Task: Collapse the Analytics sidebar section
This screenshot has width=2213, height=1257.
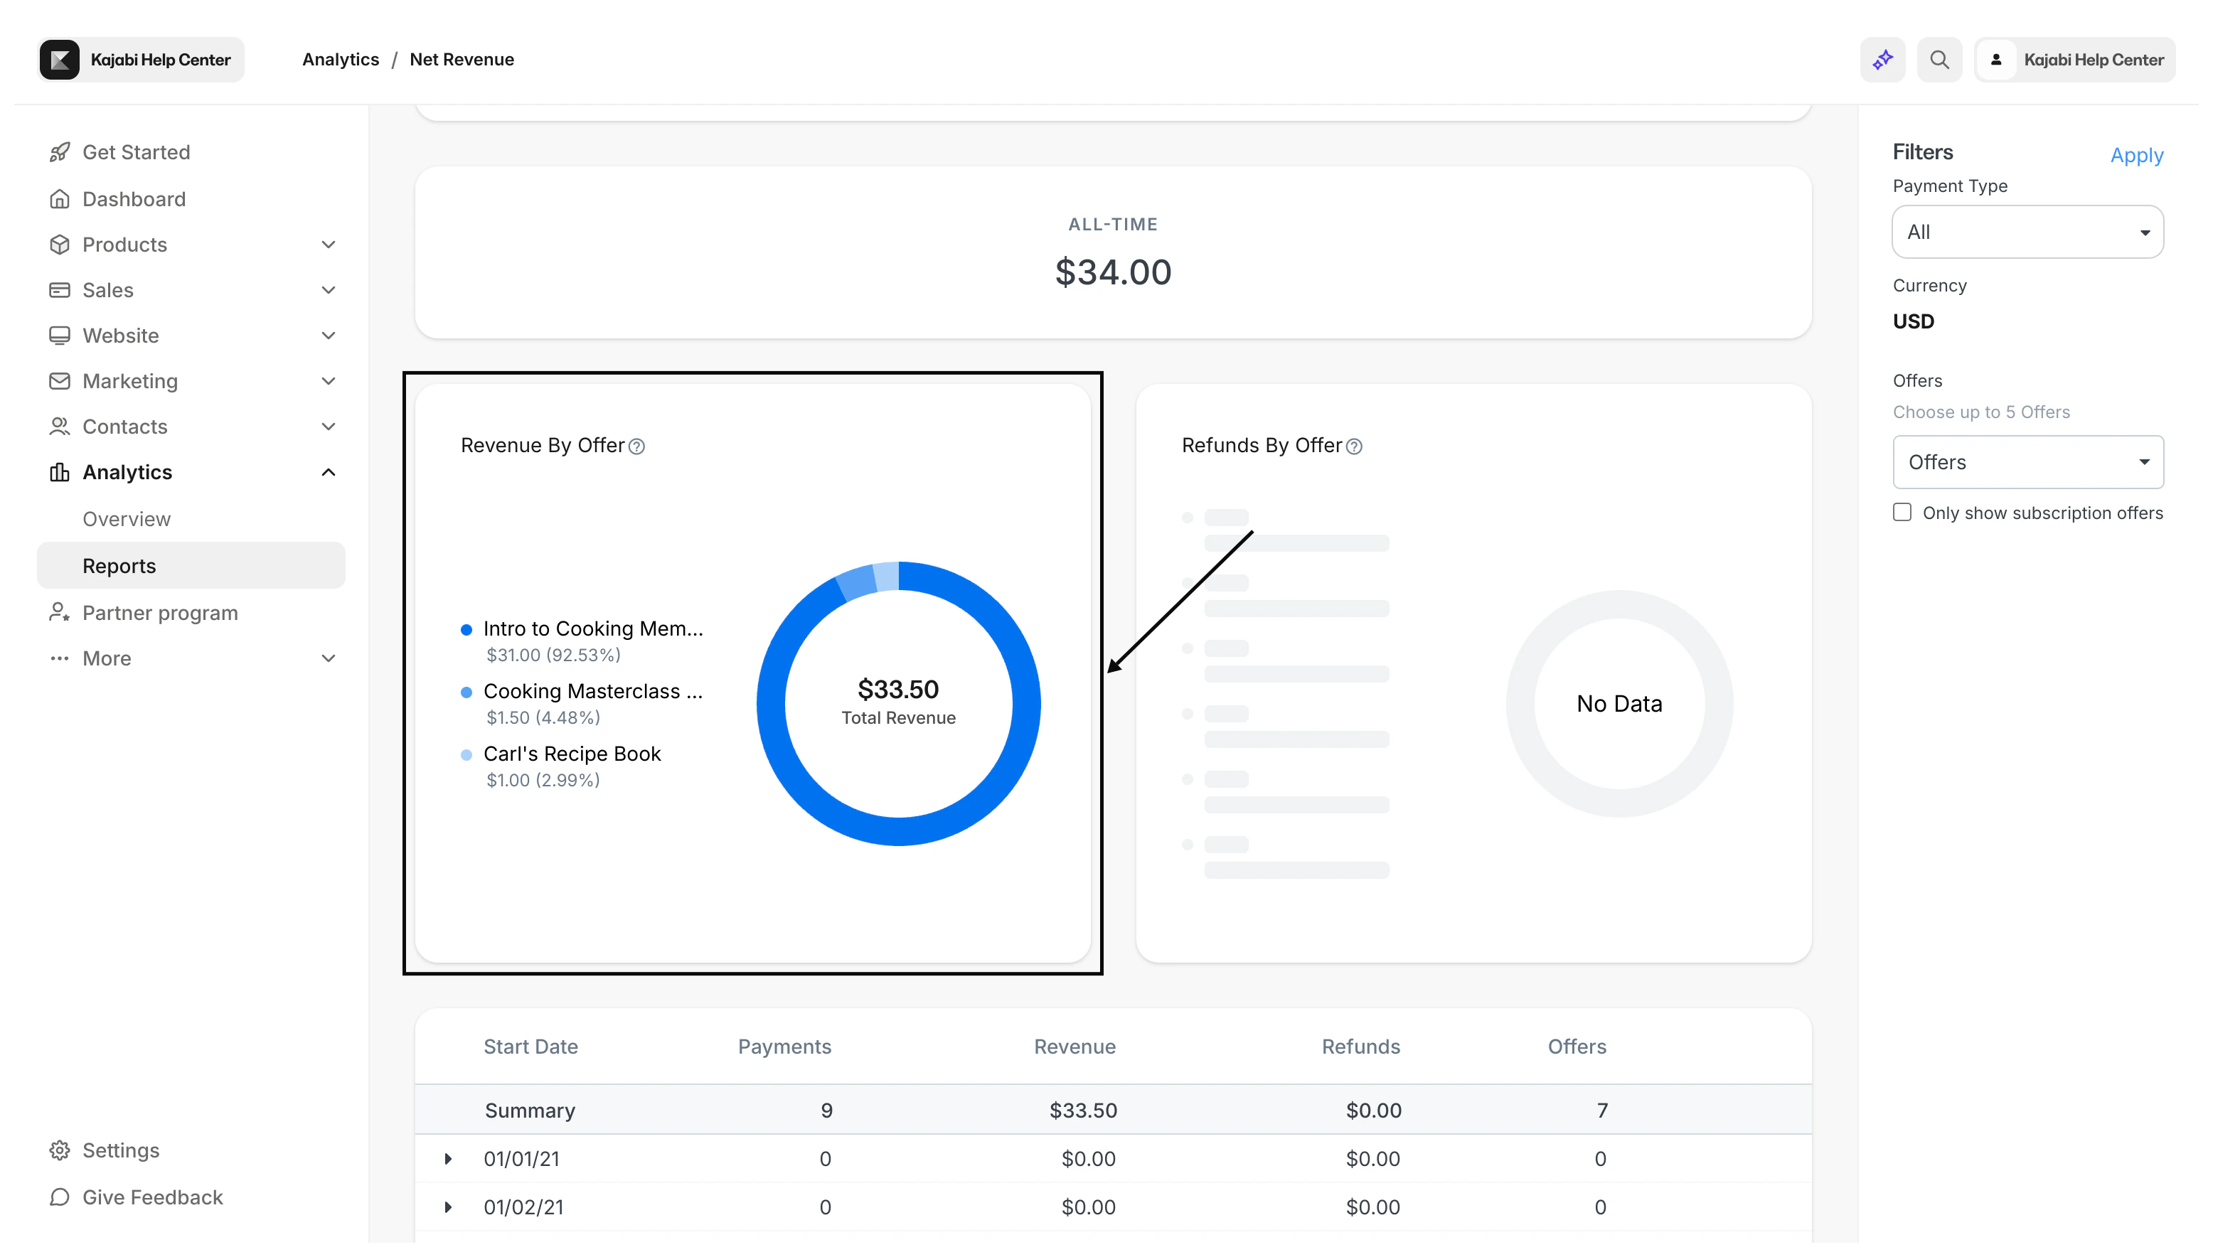Action: coord(328,472)
